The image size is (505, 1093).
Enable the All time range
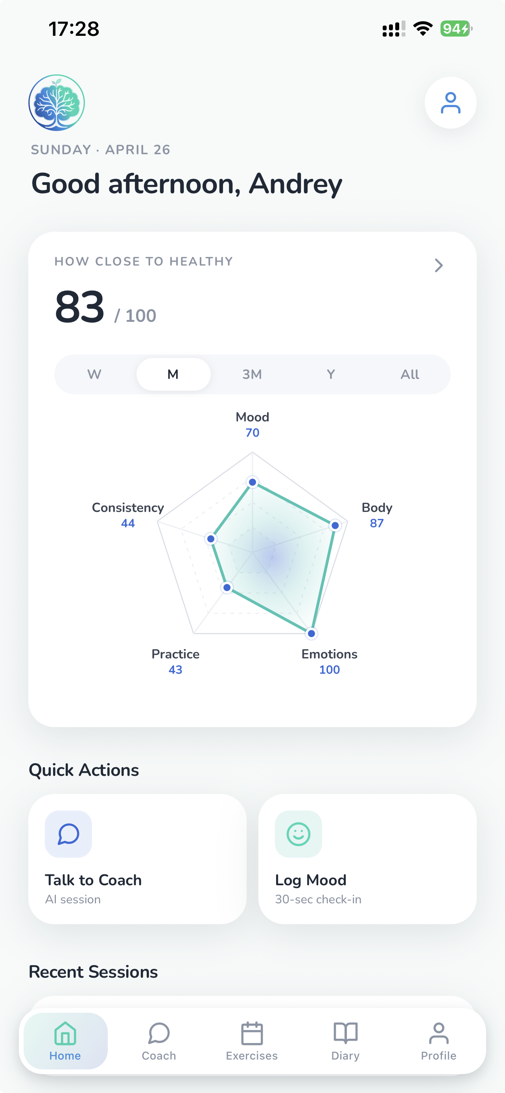(409, 374)
